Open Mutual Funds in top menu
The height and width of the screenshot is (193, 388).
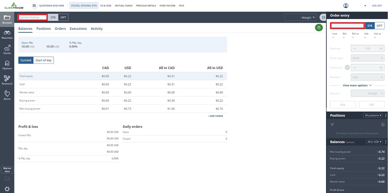pyautogui.click(x=124, y=6)
